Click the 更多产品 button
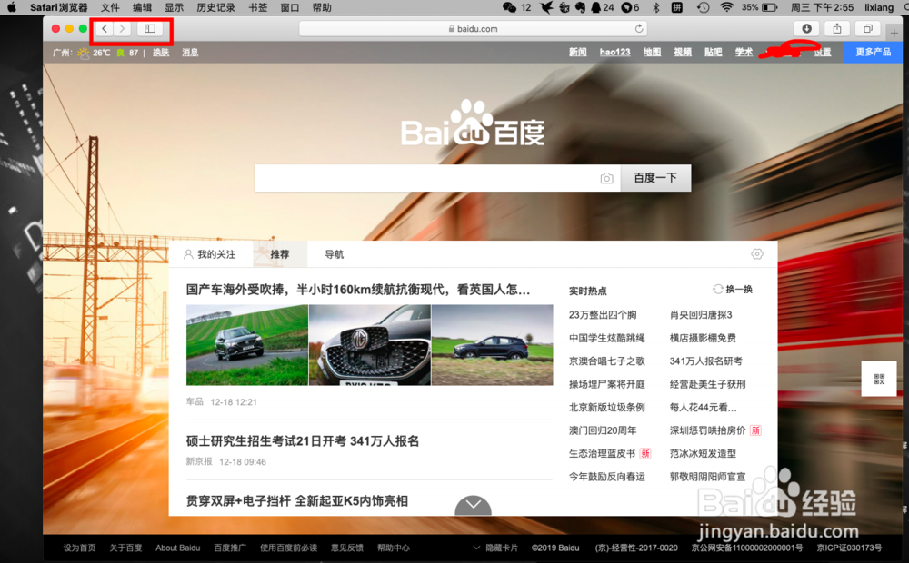 873,52
